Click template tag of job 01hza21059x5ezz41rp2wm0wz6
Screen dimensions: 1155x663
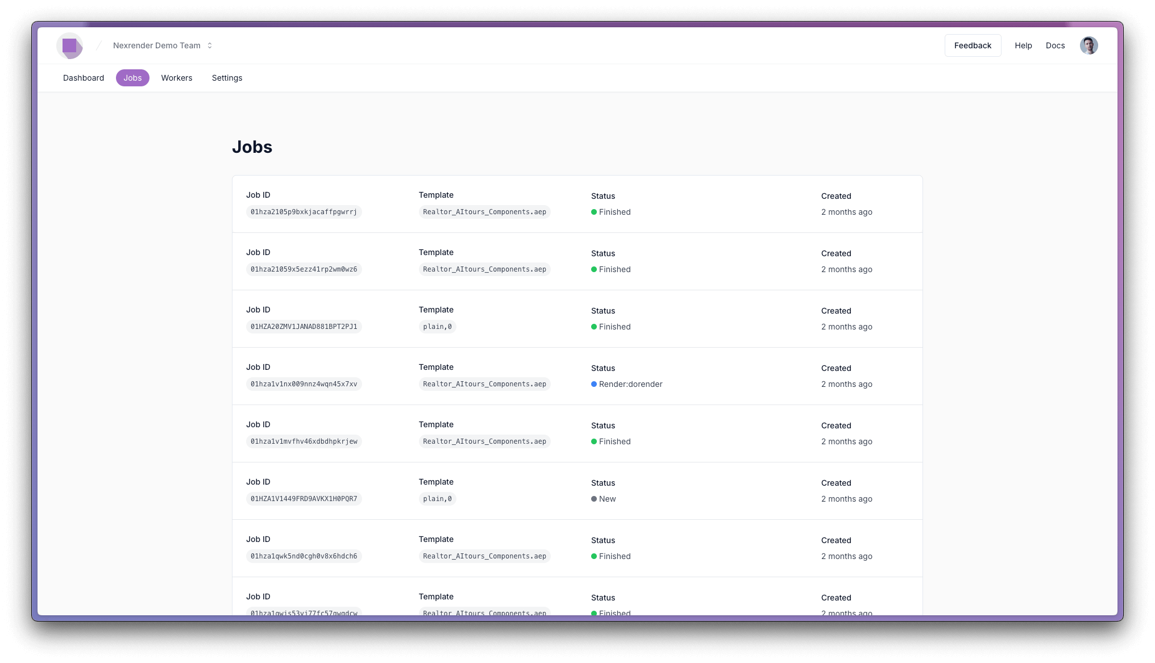[x=484, y=269]
